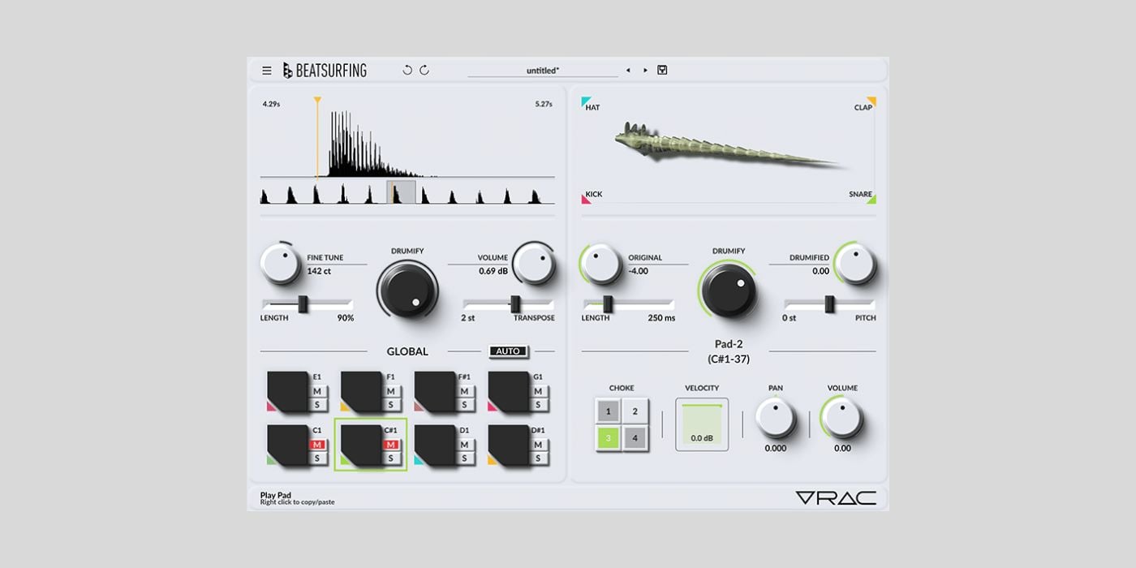Screen dimensions: 1136x568
Task: Click the 142 ct fine tune value
Action: (x=319, y=271)
